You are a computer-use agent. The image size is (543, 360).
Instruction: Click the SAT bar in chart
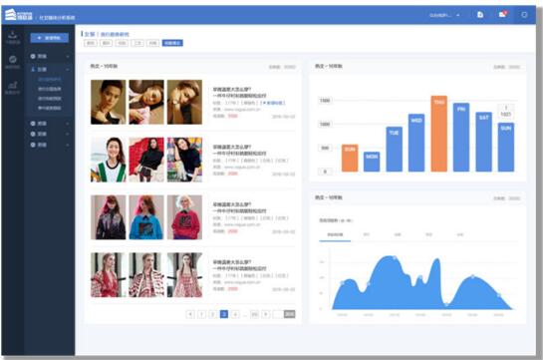(x=484, y=142)
